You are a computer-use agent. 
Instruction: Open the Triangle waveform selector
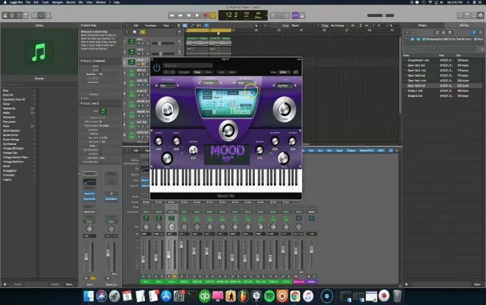(210, 83)
